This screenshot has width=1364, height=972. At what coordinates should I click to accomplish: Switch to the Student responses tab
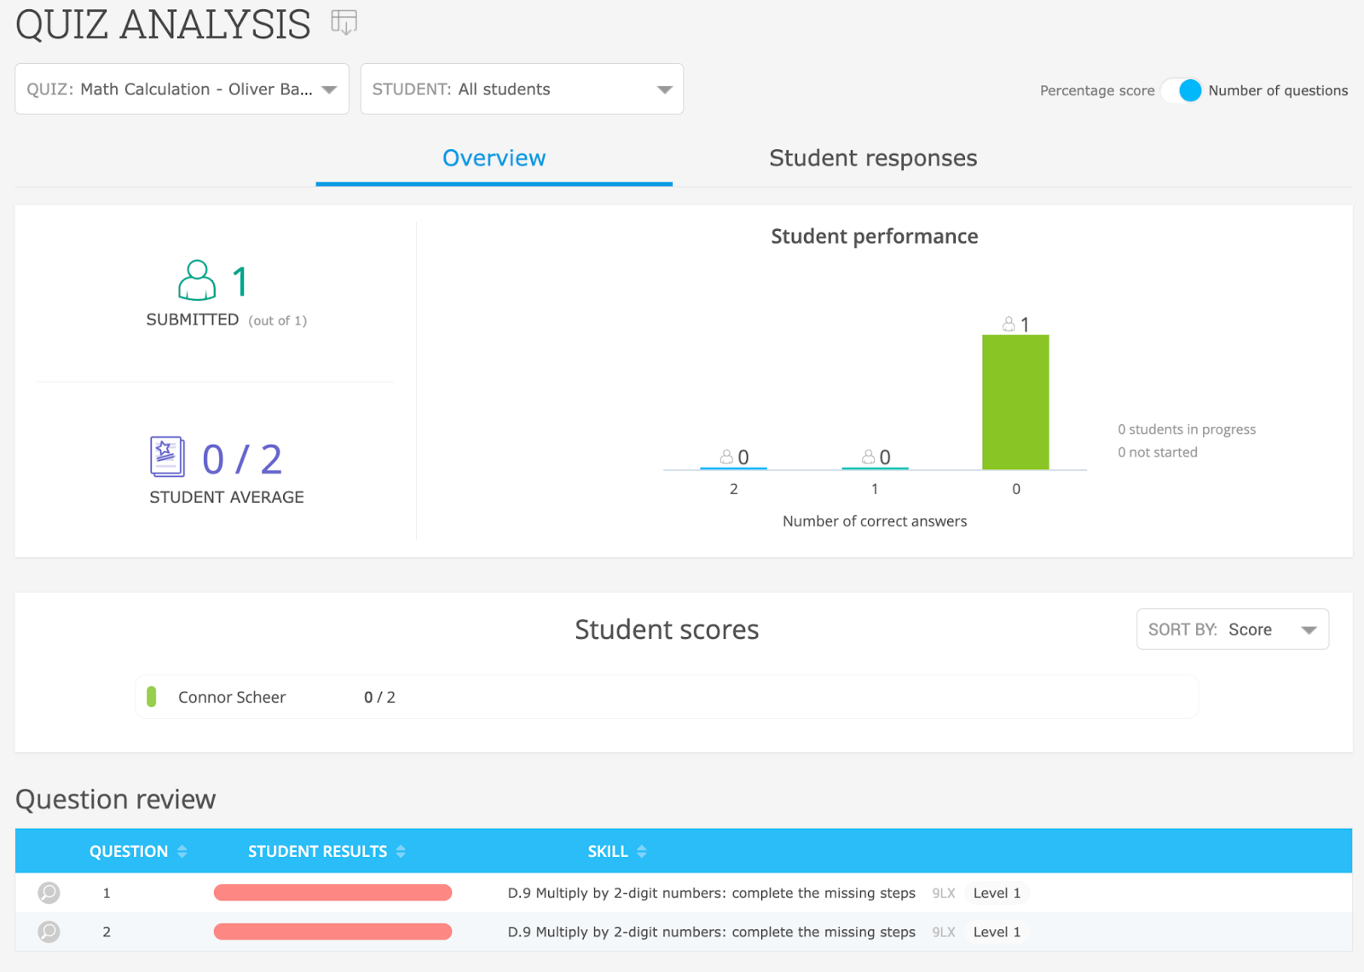click(873, 158)
